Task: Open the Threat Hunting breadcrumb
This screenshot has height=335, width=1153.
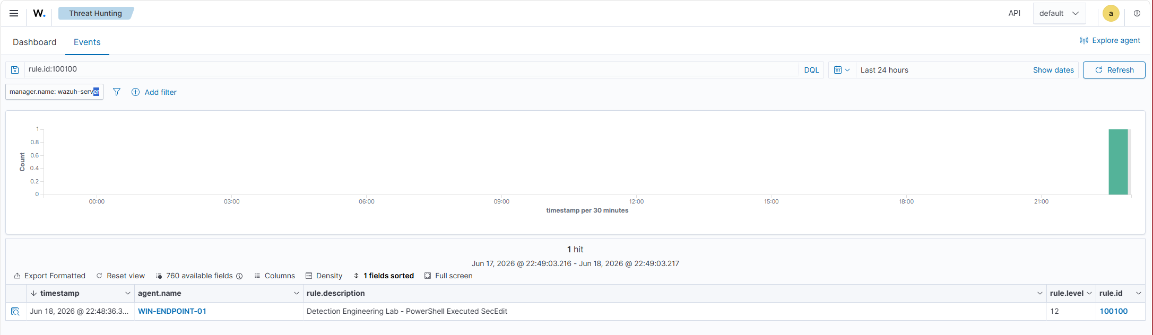Action: click(96, 13)
